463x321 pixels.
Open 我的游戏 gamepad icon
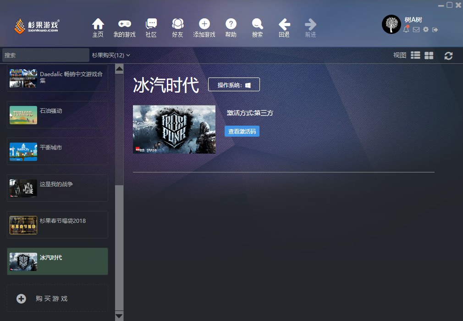click(x=125, y=24)
